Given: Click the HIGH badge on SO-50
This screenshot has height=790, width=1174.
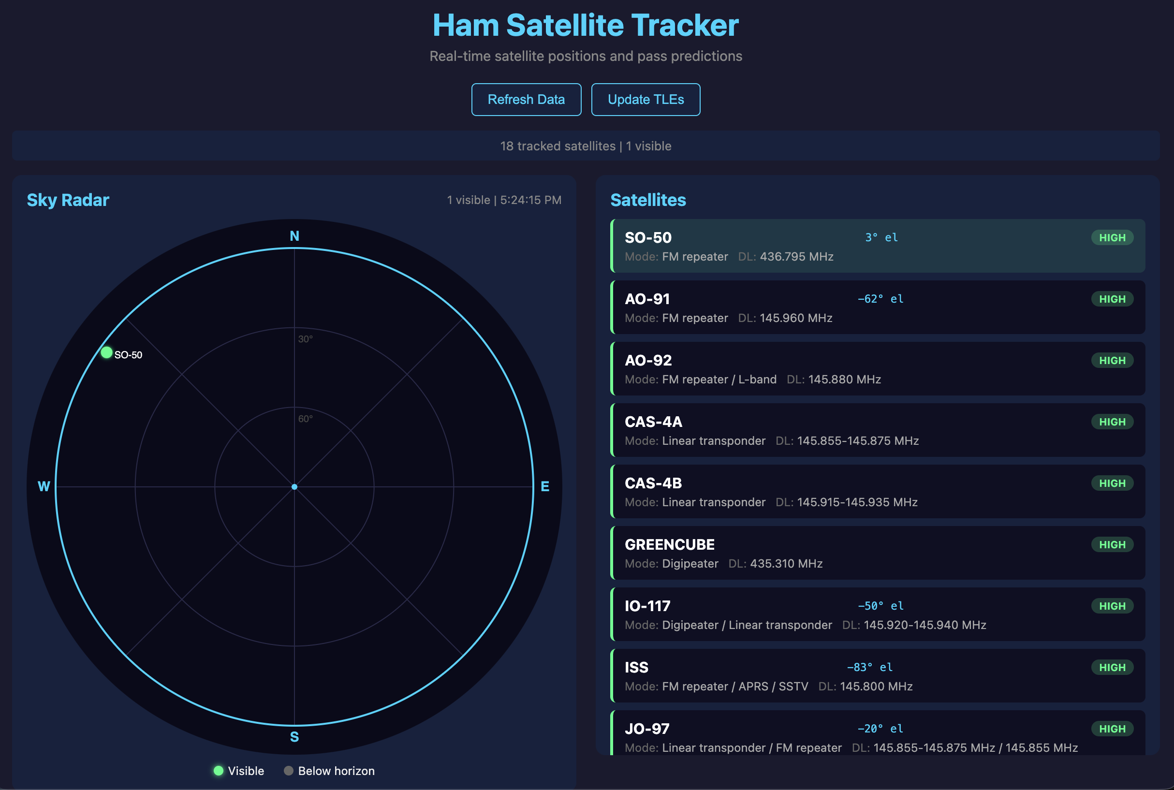Looking at the screenshot, I should point(1113,237).
